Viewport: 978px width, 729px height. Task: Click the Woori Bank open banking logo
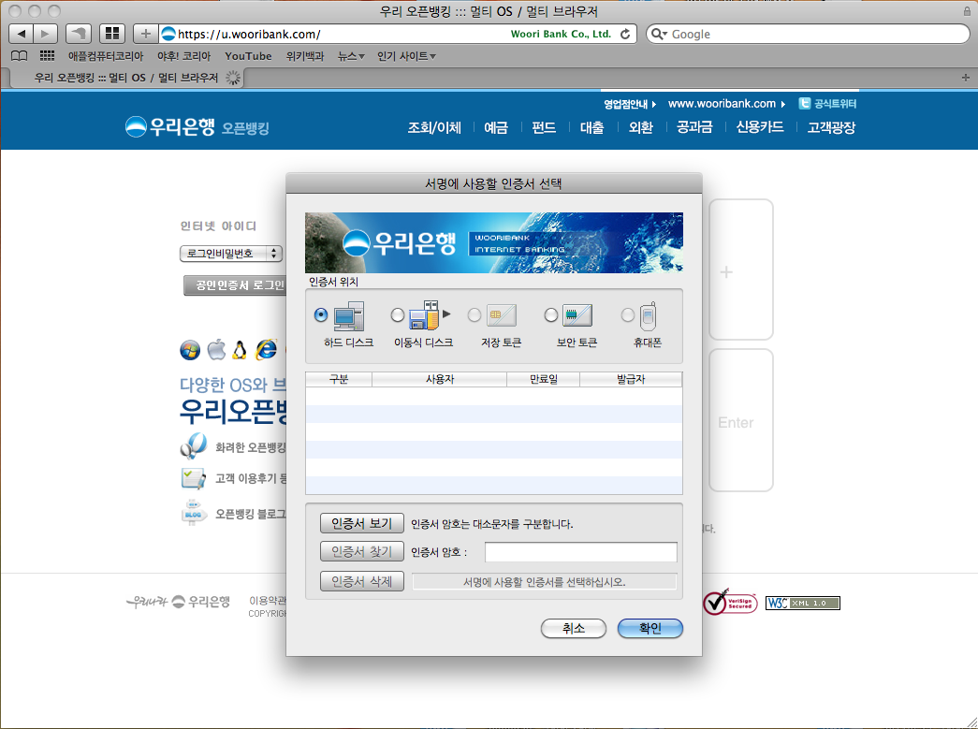[x=197, y=127]
